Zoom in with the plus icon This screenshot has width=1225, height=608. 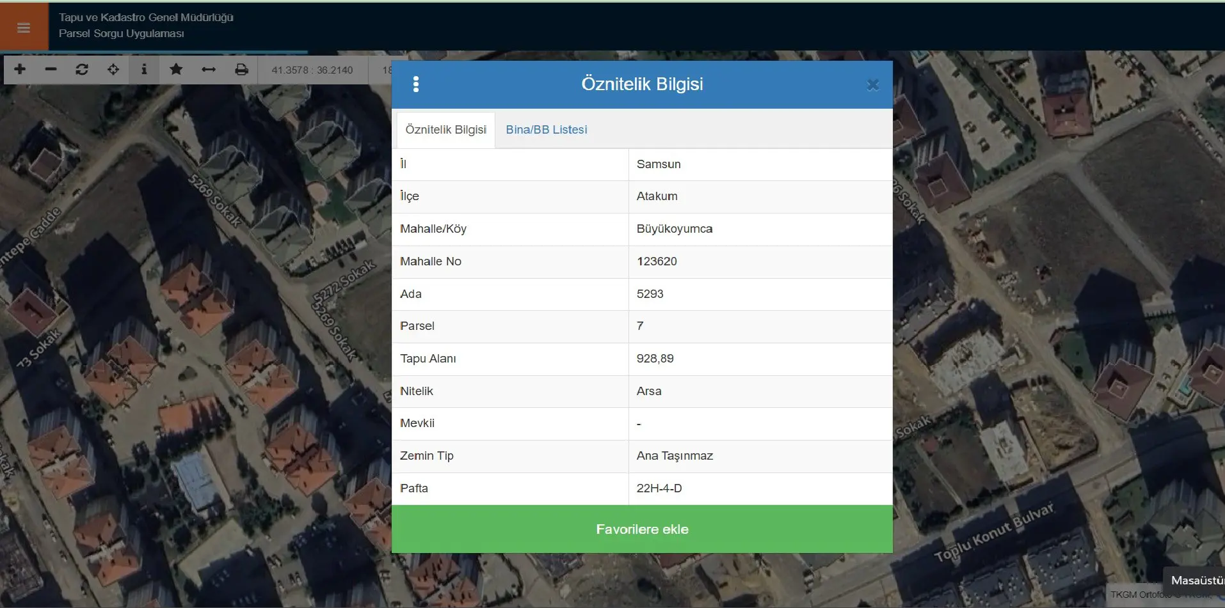(20, 69)
